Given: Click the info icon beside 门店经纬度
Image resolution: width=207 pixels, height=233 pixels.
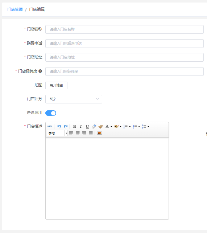Looking at the screenshot, I should tap(40, 71).
